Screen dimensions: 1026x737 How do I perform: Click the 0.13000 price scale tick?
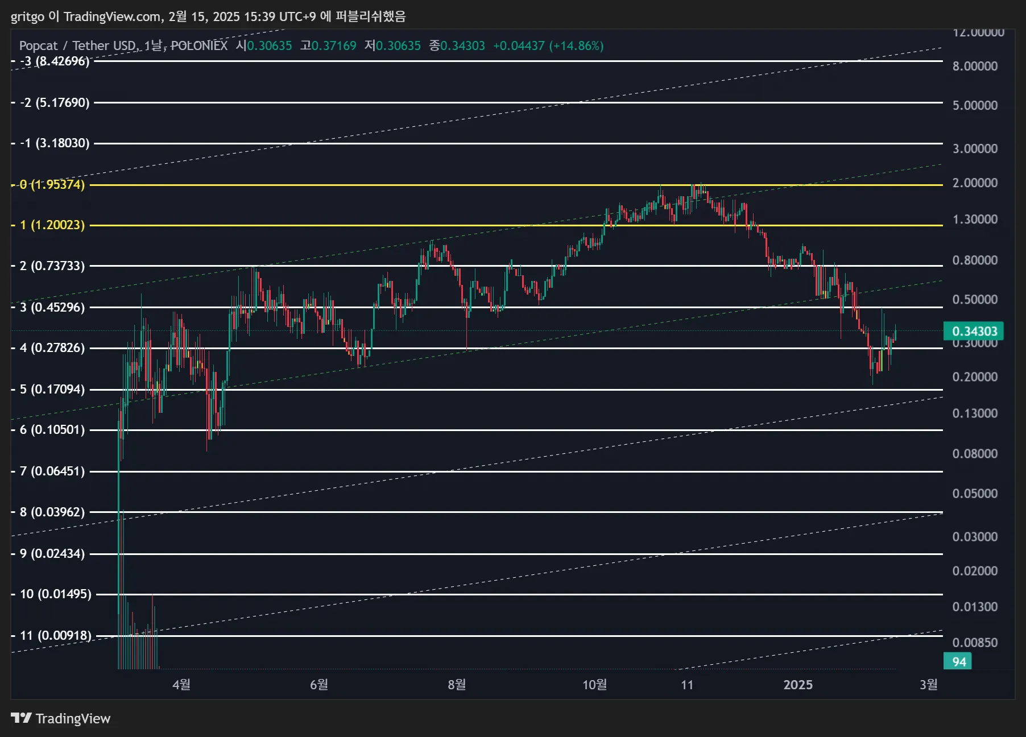975,413
